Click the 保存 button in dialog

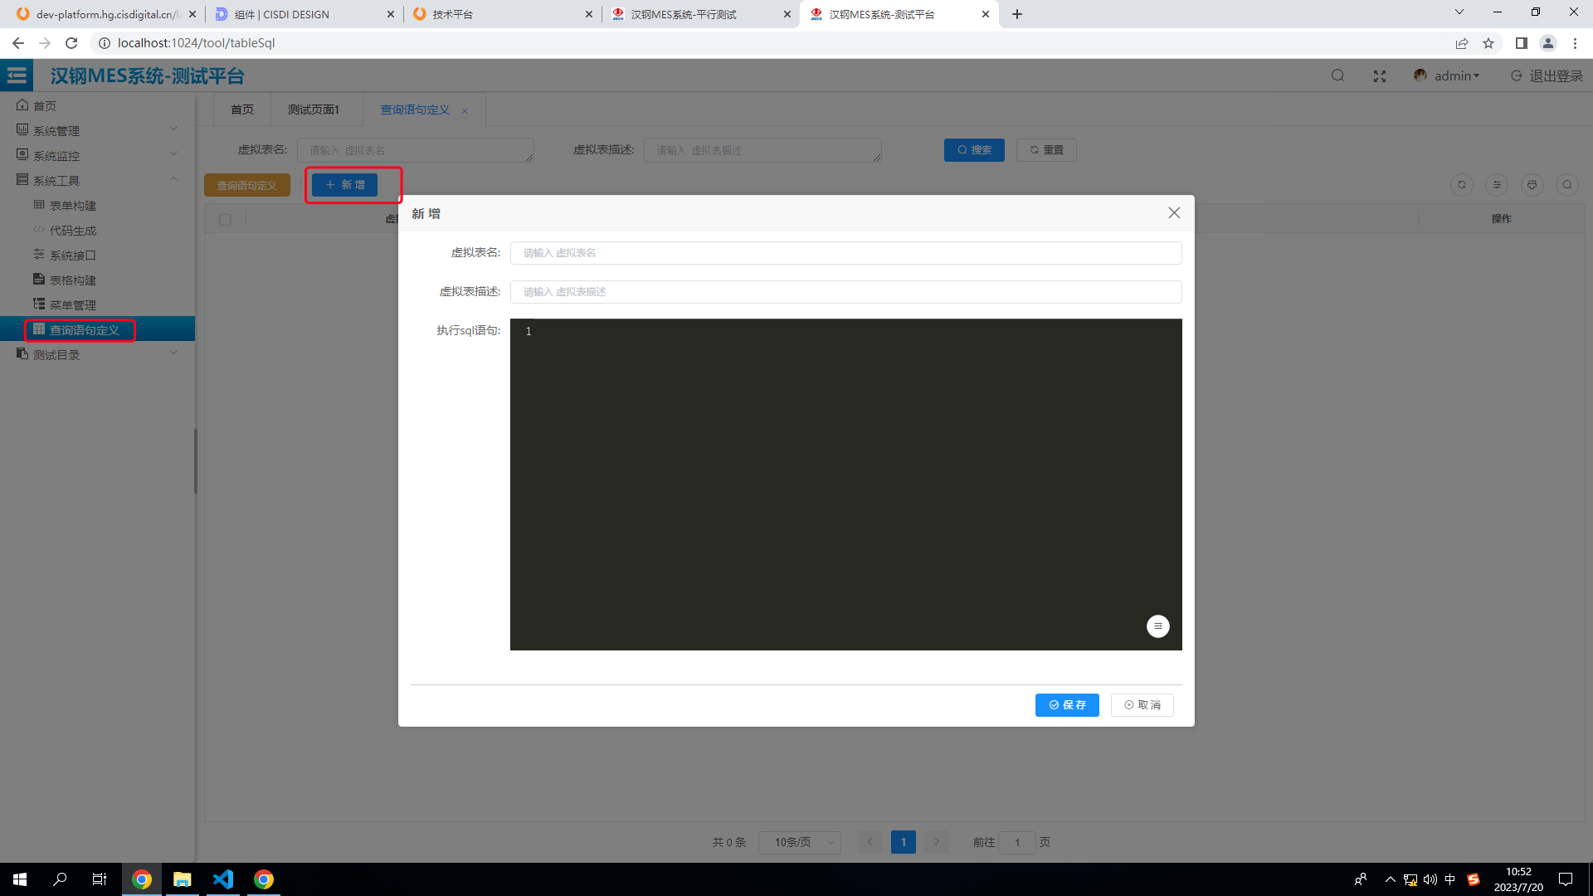(1067, 704)
